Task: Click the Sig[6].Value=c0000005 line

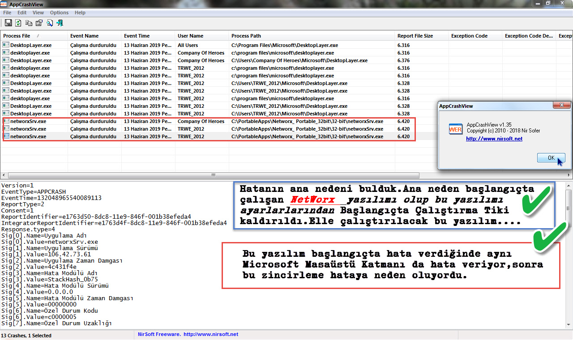Action: coord(39,317)
